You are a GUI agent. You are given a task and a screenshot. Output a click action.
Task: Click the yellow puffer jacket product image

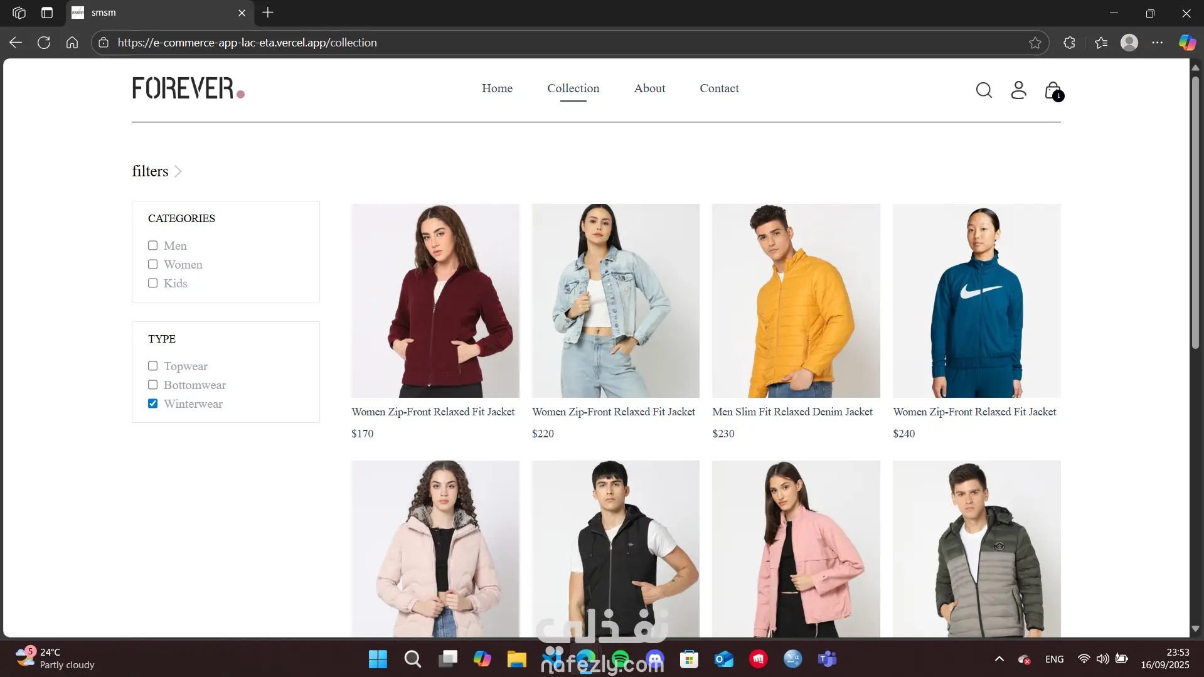pos(796,301)
